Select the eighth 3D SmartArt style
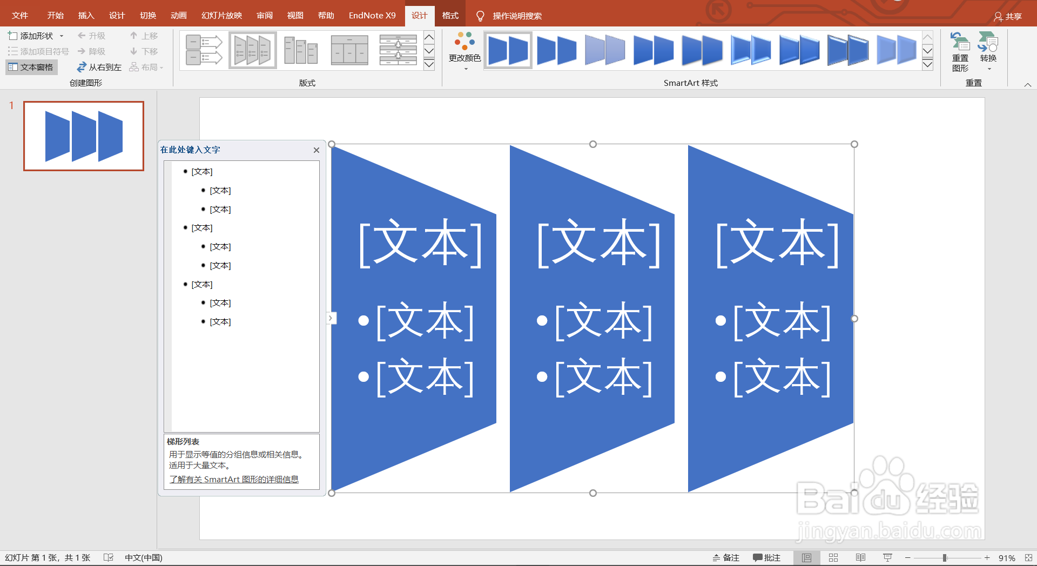 (x=848, y=50)
